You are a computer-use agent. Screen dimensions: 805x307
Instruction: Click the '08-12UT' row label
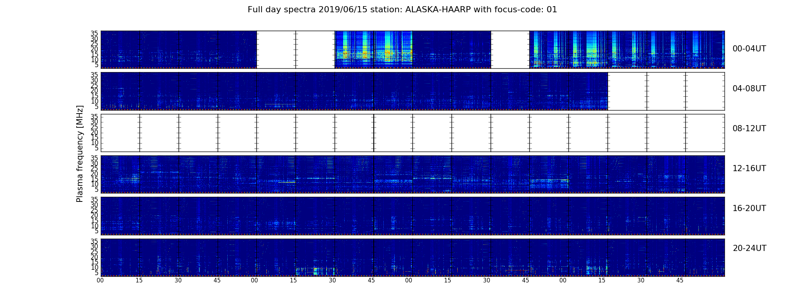pos(749,129)
